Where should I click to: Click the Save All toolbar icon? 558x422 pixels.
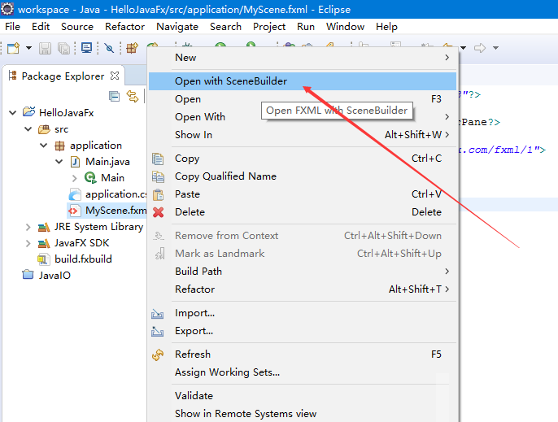(63, 48)
